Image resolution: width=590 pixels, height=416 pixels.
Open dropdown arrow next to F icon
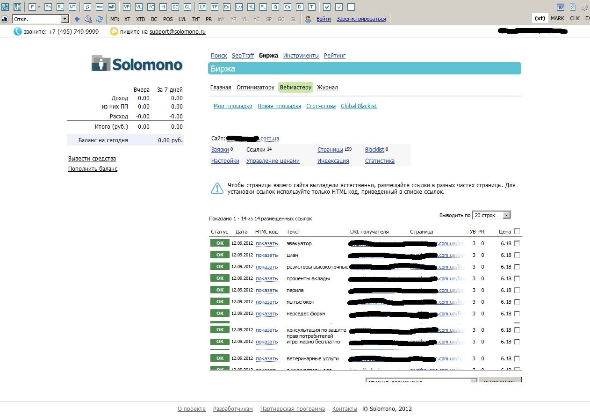(x=39, y=7)
